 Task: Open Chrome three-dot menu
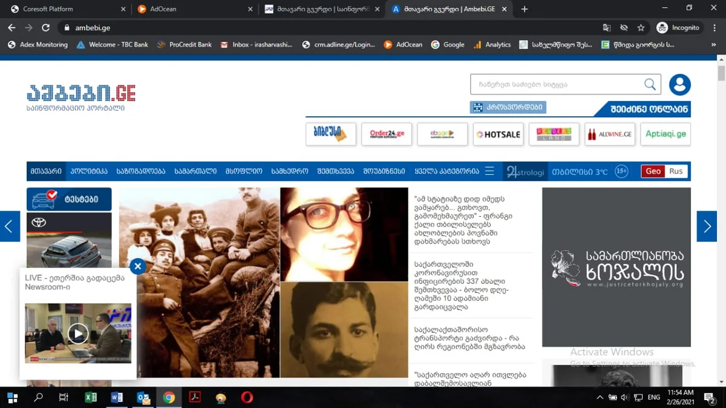click(715, 28)
